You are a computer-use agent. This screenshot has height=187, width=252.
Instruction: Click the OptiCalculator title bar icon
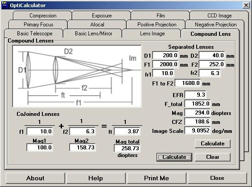coord(5,5)
